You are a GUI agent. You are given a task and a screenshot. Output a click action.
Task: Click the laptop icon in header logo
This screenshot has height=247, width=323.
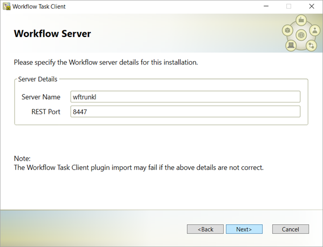[291, 45]
